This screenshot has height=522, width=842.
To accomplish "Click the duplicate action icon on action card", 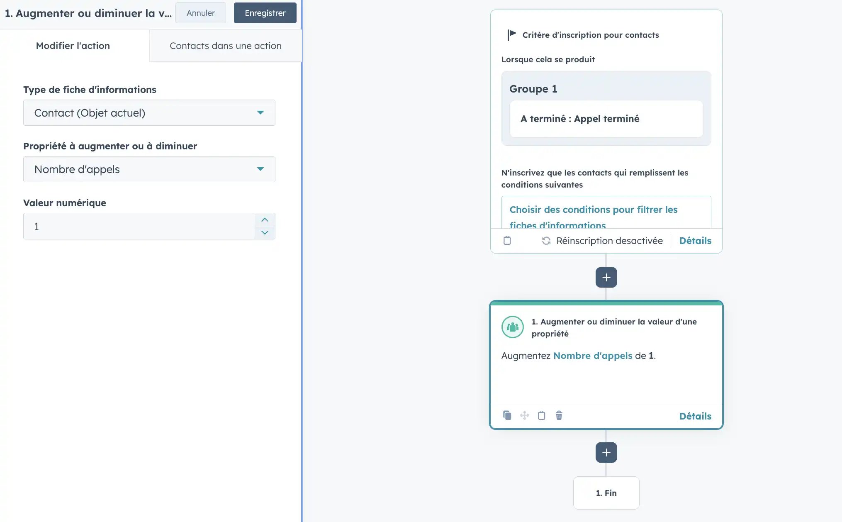I will 507,415.
